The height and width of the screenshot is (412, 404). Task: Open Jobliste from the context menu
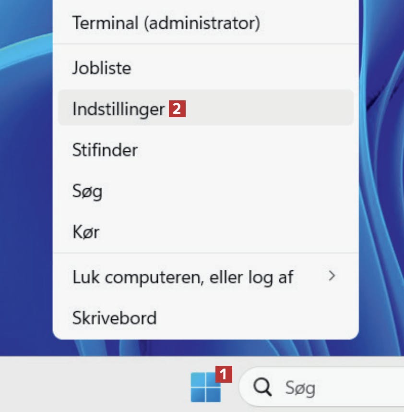pyautogui.click(x=102, y=68)
